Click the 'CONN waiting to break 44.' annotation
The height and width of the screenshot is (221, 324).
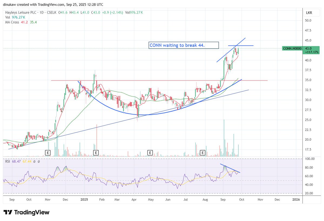coord(184,45)
